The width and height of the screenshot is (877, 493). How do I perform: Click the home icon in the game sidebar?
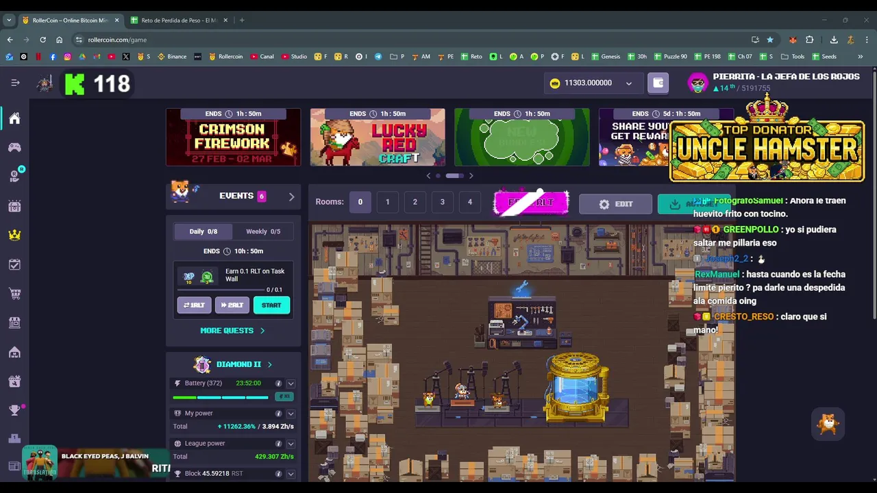(14, 118)
